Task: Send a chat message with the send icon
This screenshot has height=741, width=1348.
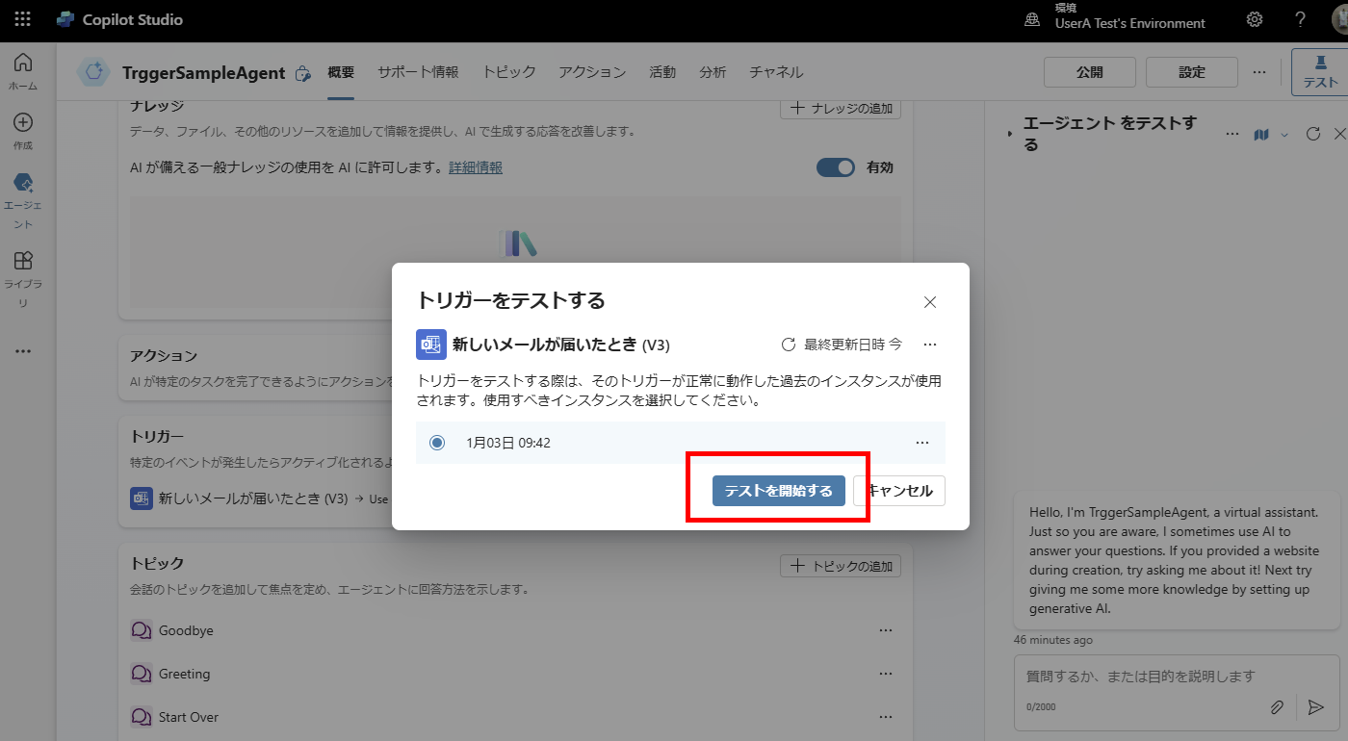Action: click(1316, 707)
